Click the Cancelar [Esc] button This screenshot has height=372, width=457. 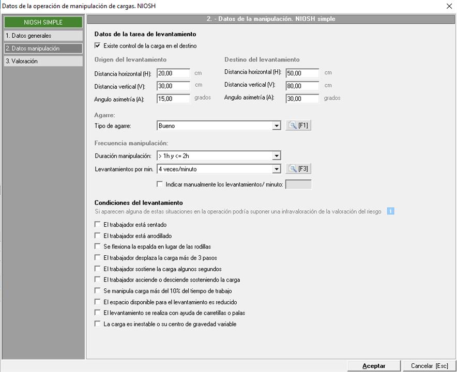pyautogui.click(x=429, y=366)
